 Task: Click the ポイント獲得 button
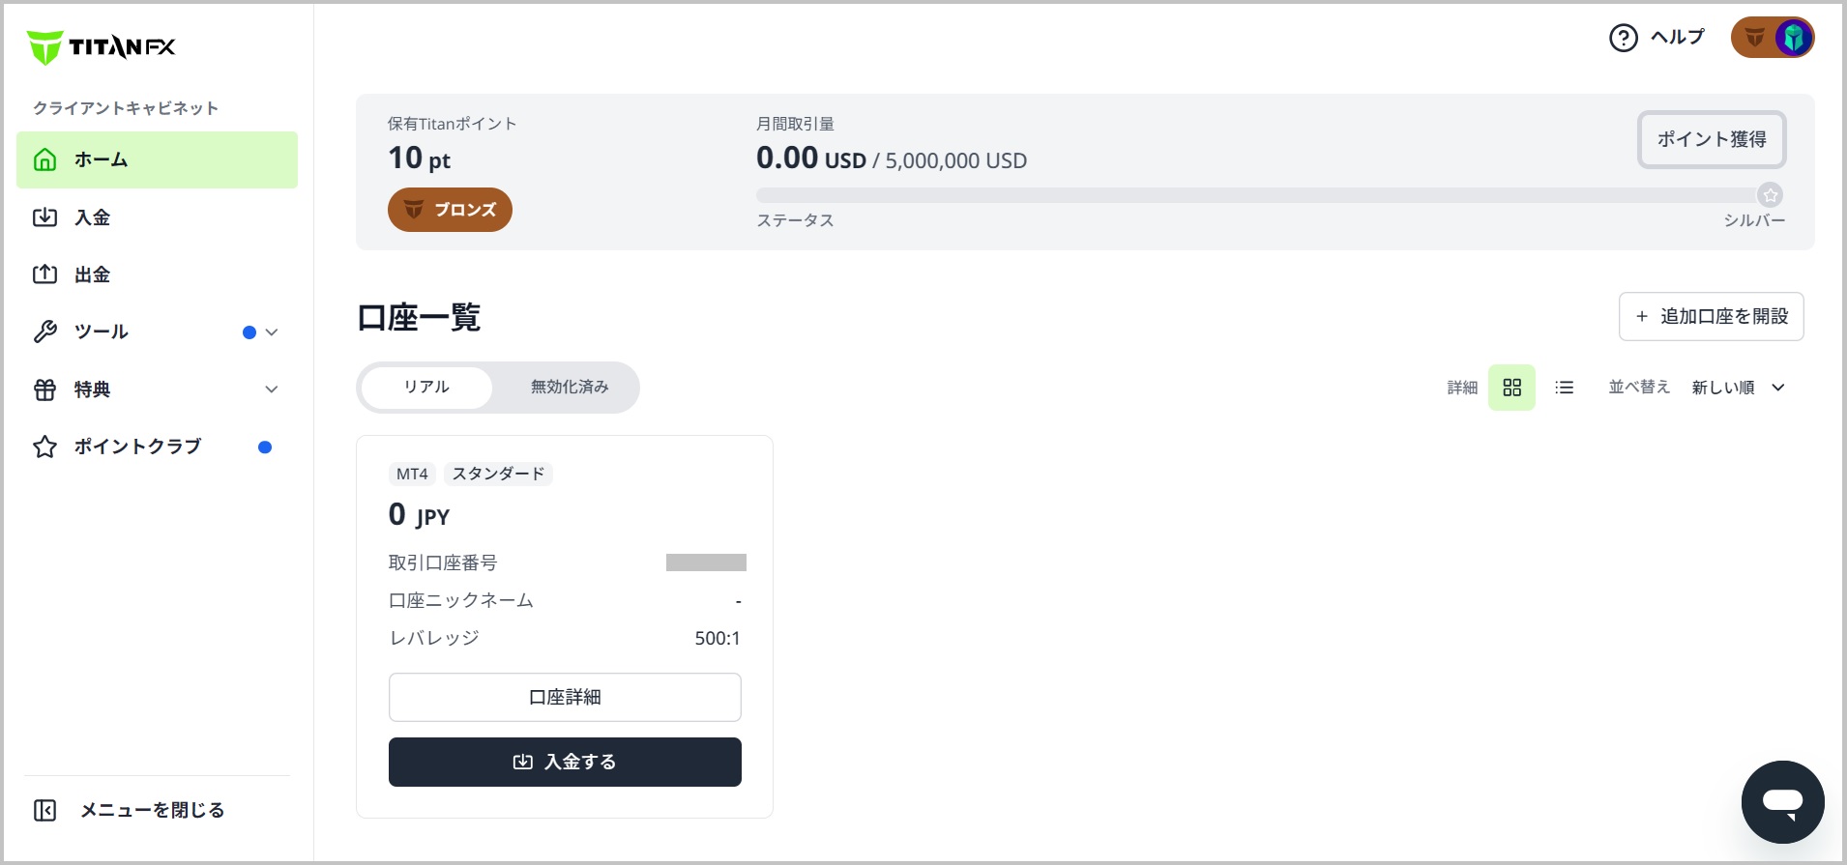pos(1711,139)
